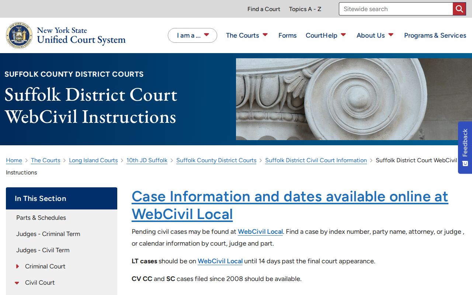Open Topics A - Z link
Viewport: 472px width, 295px height.
point(305,9)
